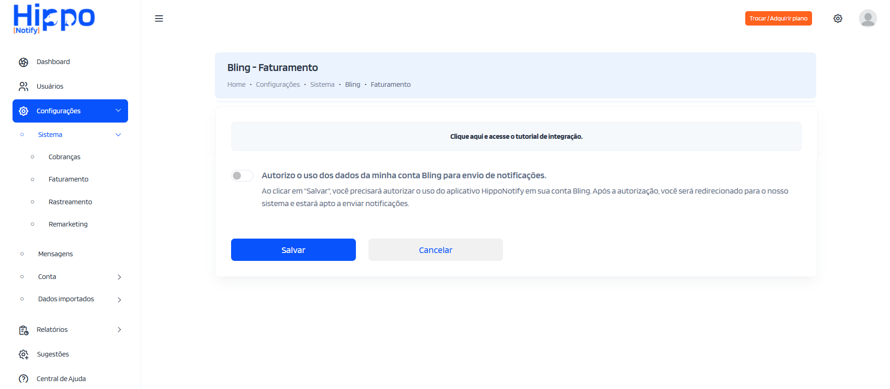Click the Sugestões gear icon

pyautogui.click(x=24, y=355)
